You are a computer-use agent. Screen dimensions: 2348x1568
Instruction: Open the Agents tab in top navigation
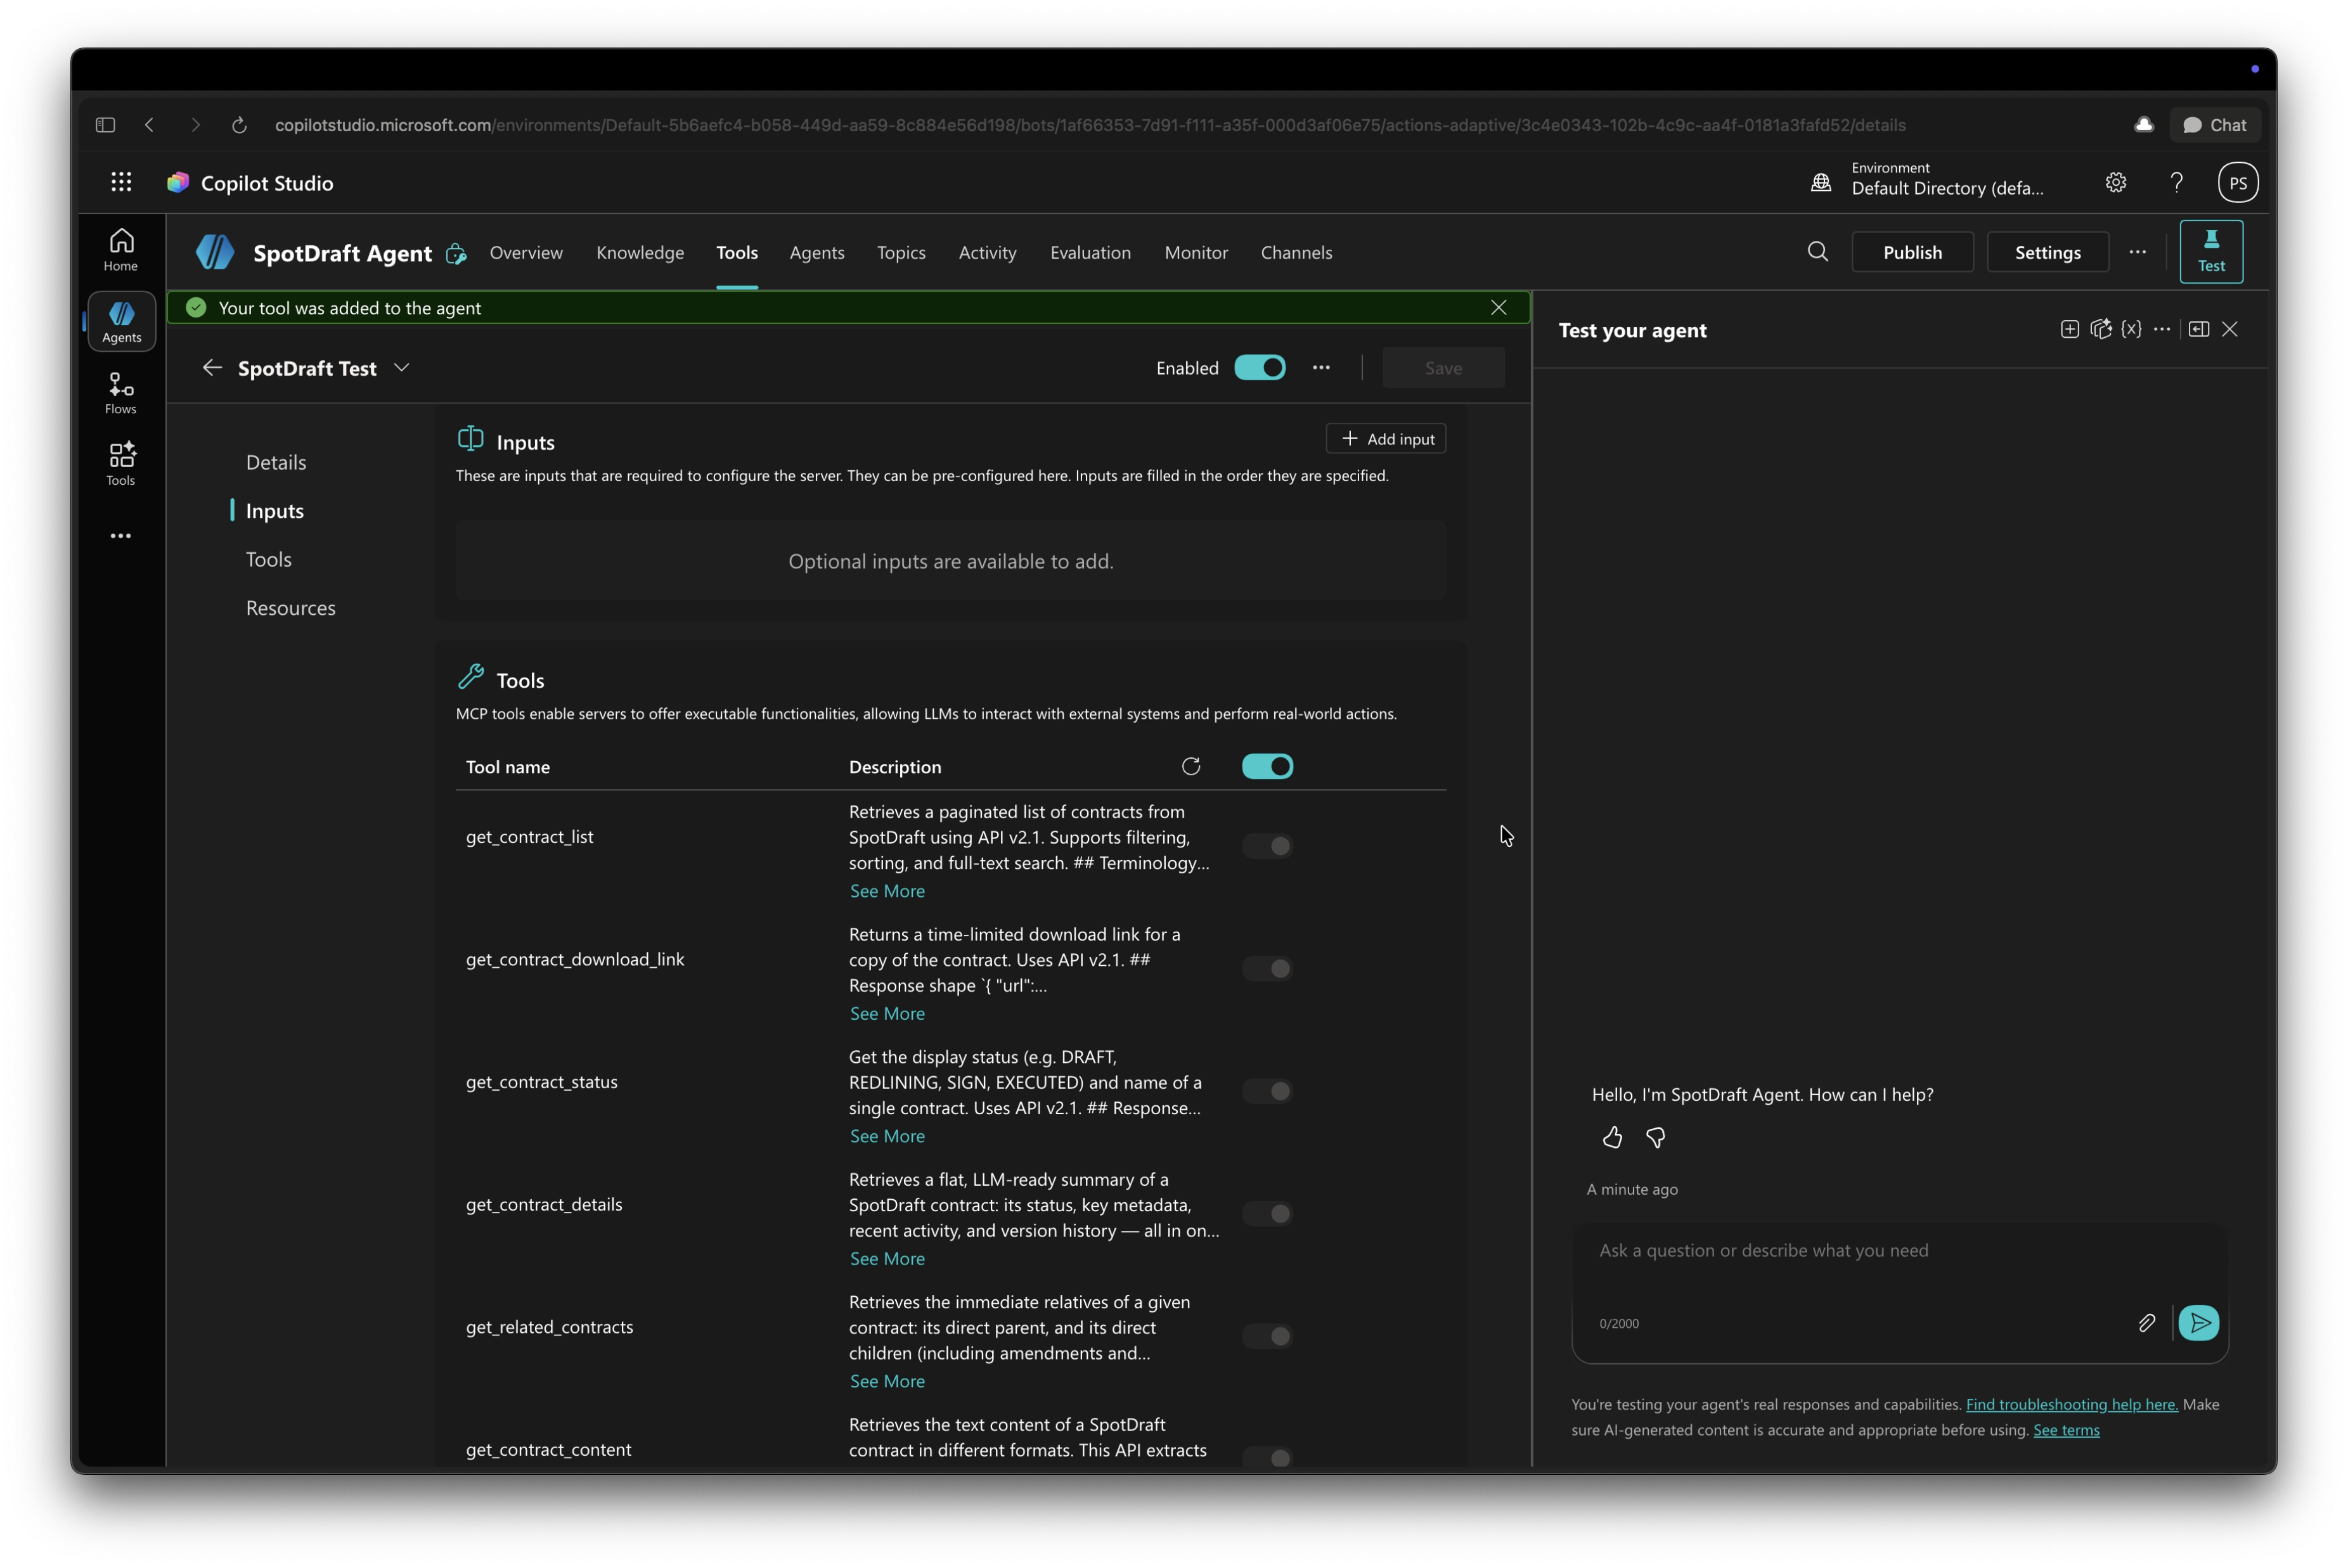pyautogui.click(x=817, y=253)
